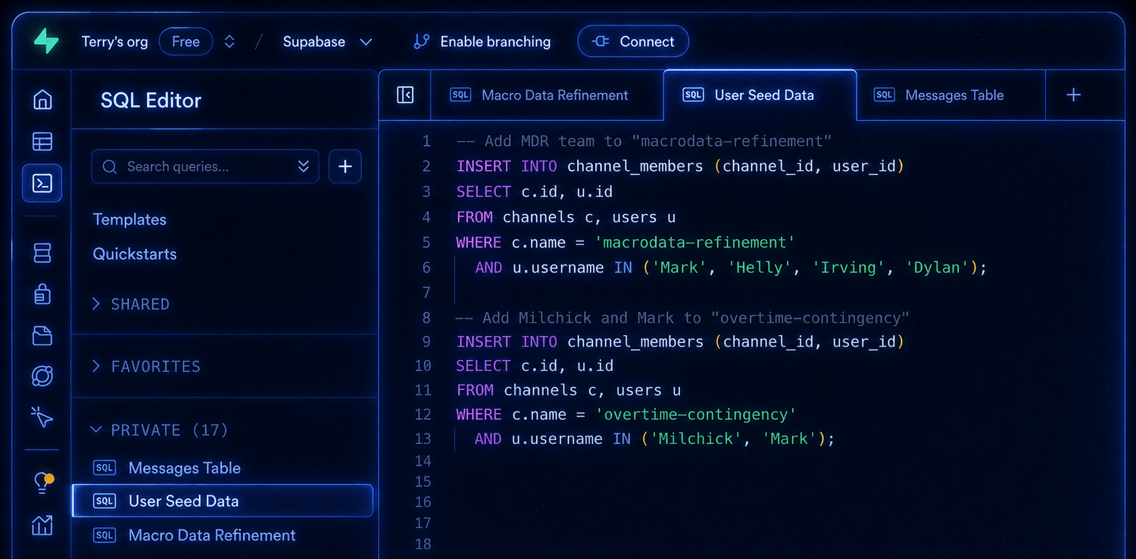The height and width of the screenshot is (559, 1136).
Task: Select the User Seed Data tab
Action: coord(760,95)
